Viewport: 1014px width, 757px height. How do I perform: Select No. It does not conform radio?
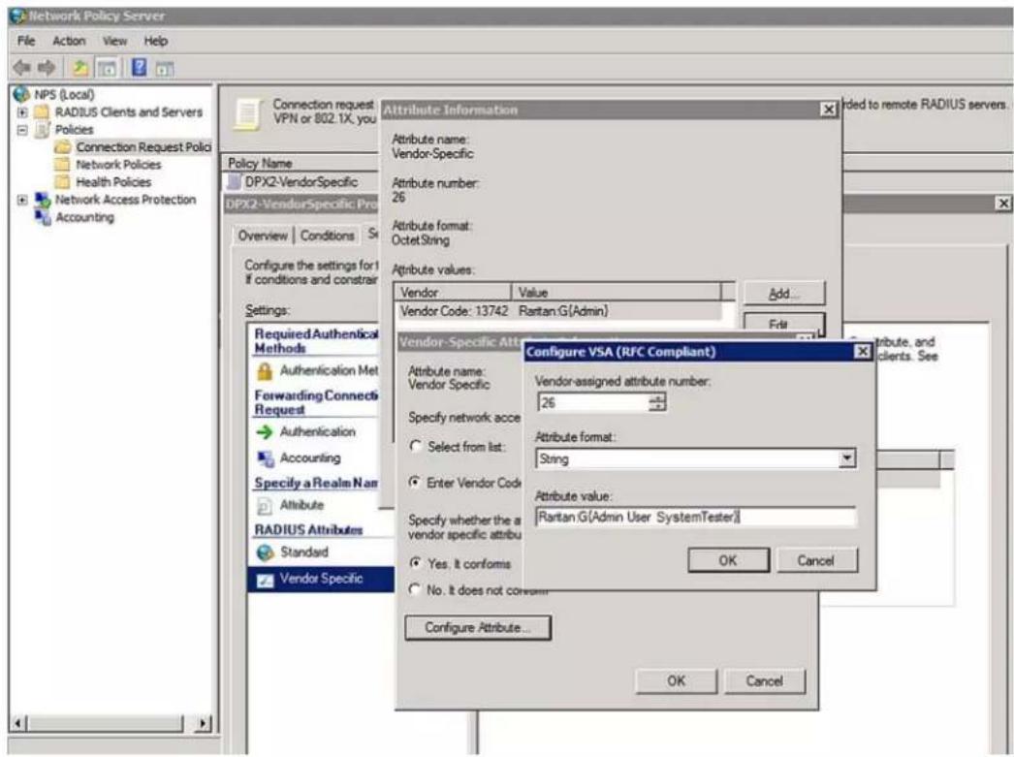point(416,589)
